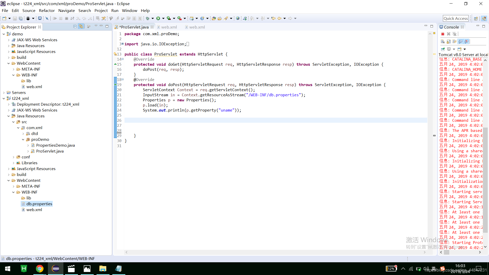This screenshot has height=275, width=489.
Task: Click the Resume debug icon
Action: coord(55,18)
